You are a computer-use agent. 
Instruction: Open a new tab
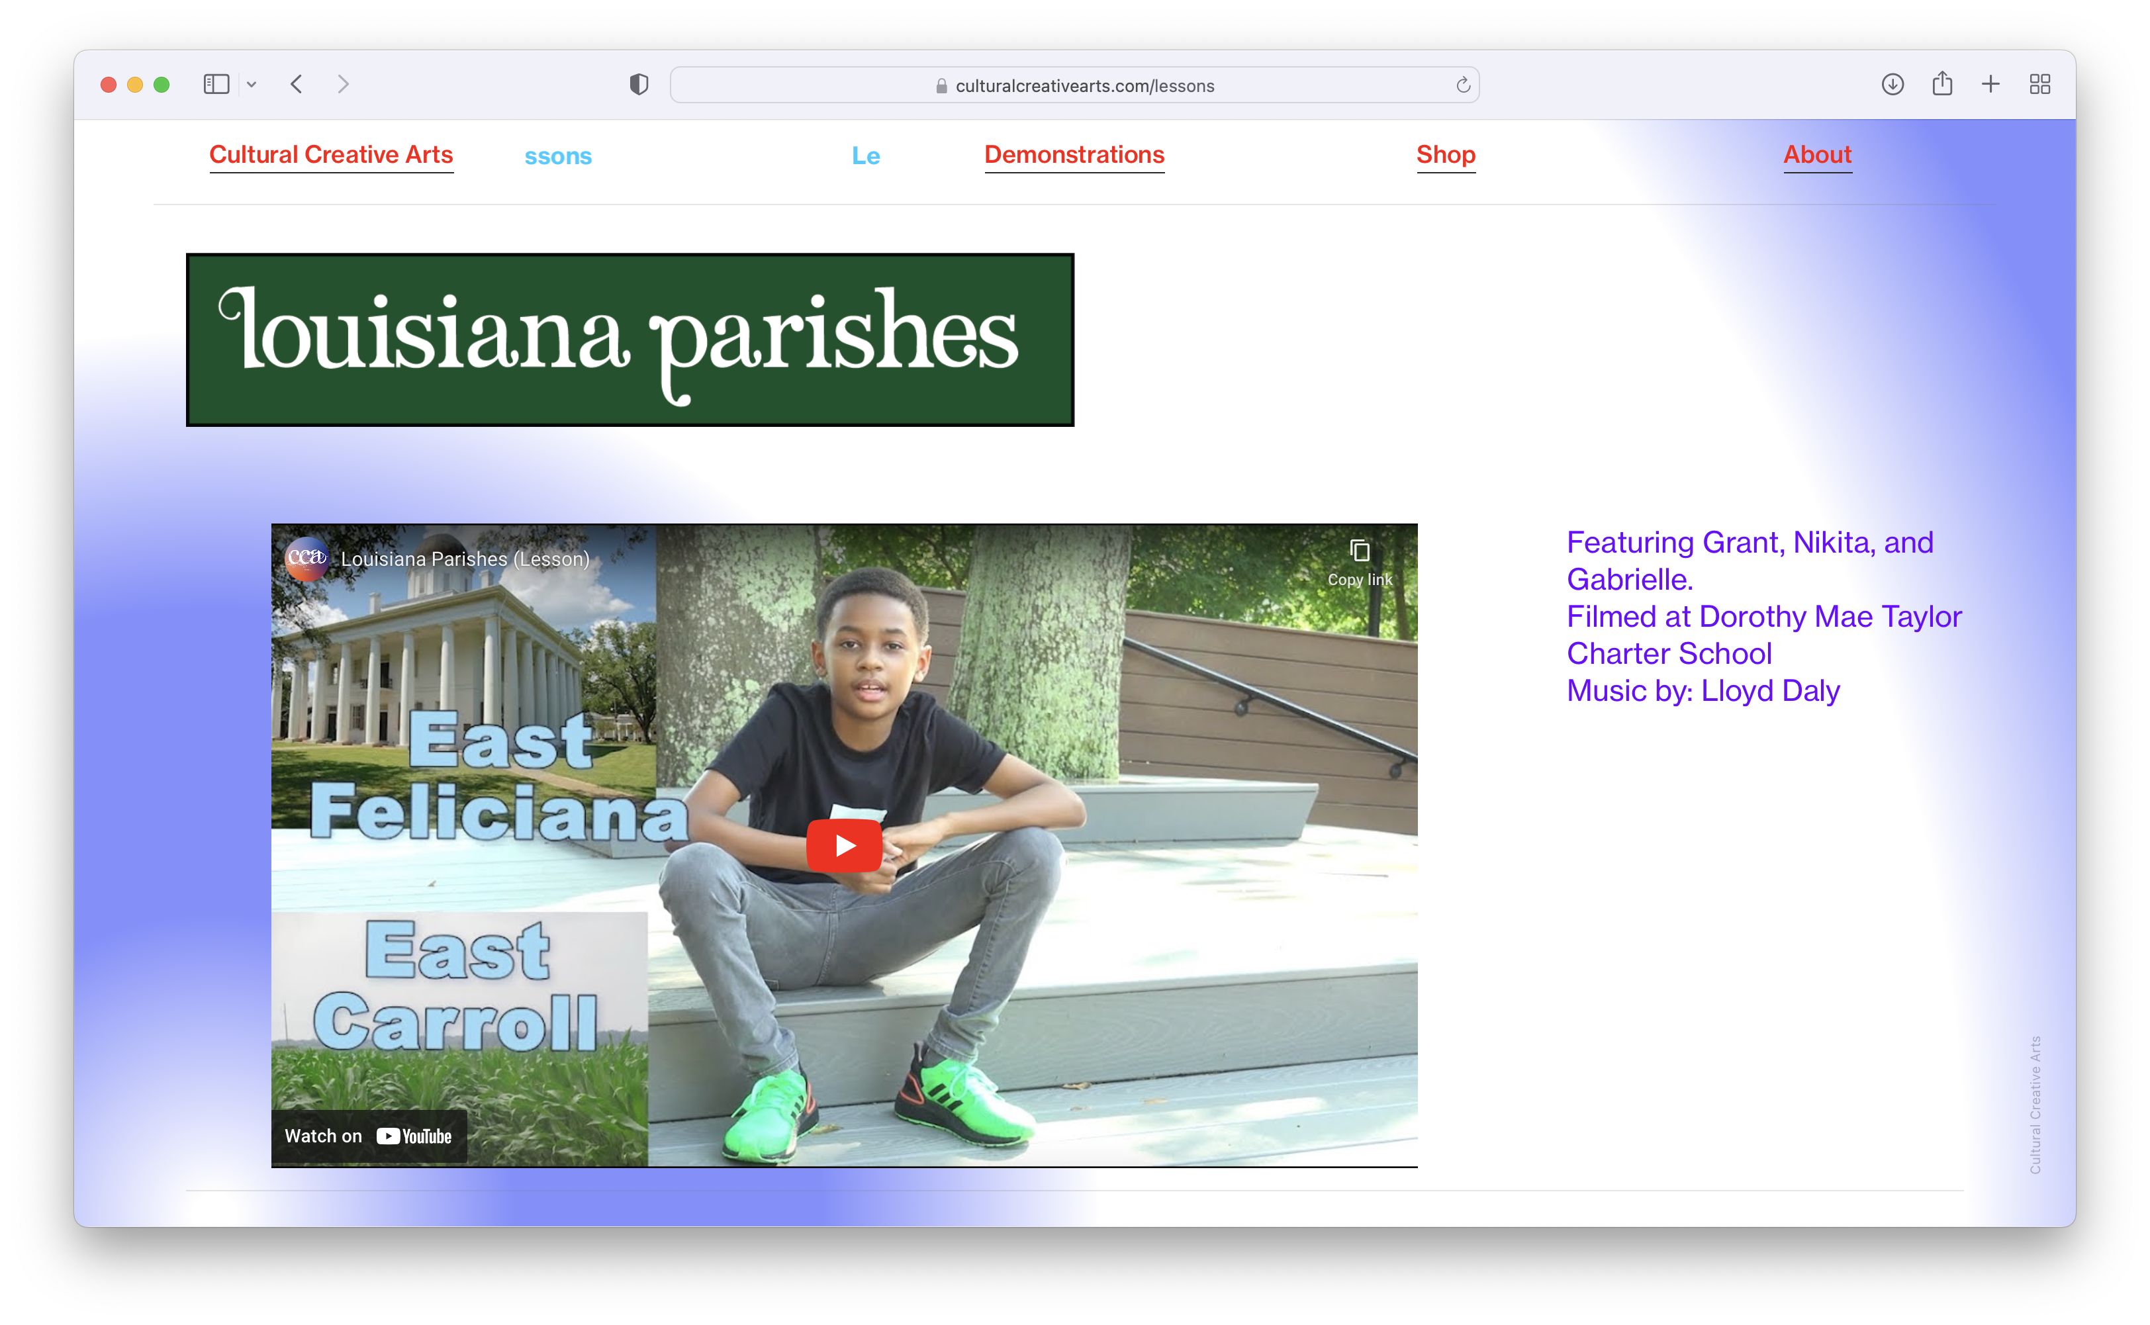click(1990, 84)
